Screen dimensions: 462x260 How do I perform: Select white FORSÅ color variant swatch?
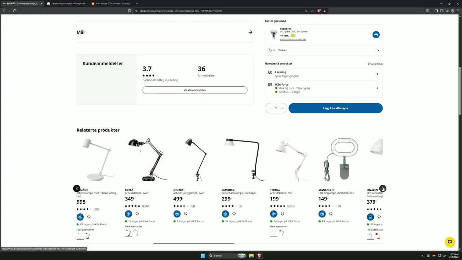click(136, 233)
